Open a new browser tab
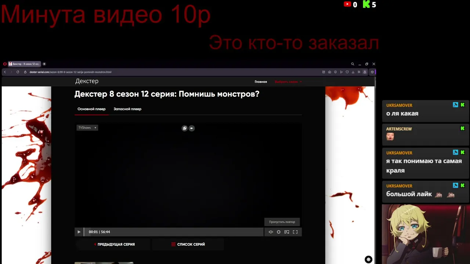This screenshot has height=264, width=470. coord(44,64)
